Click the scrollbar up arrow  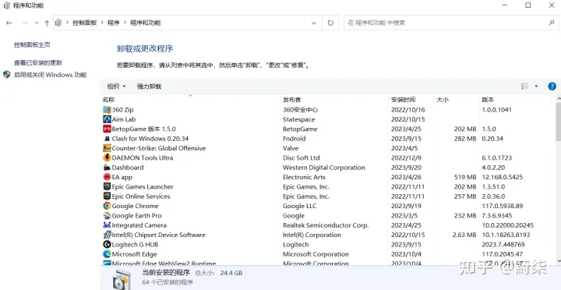[558, 98]
